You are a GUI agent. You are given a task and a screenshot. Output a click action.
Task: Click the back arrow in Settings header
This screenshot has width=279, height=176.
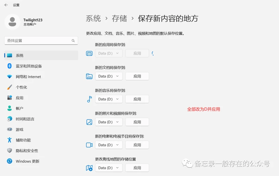(x=6, y=5)
